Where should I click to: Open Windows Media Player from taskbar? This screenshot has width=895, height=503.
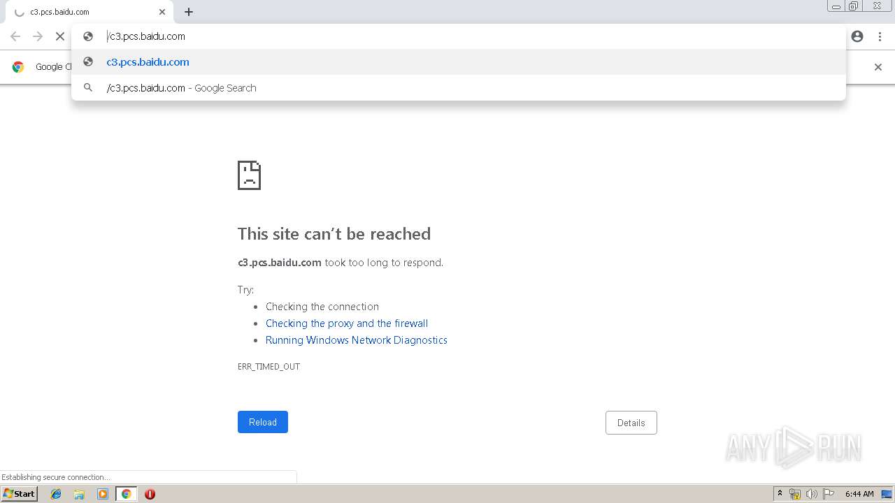pyautogui.click(x=103, y=494)
